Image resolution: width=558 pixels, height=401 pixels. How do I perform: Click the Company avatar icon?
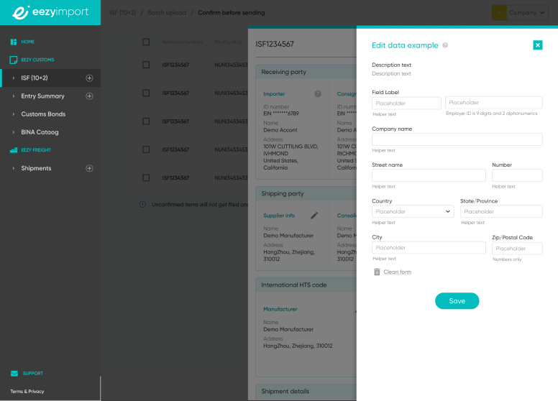point(499,13)
